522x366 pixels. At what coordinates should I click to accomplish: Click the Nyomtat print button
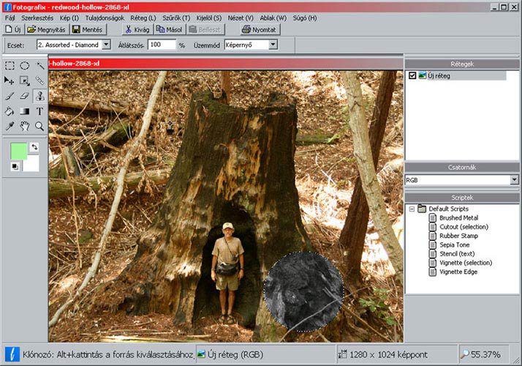pos(260,29)
